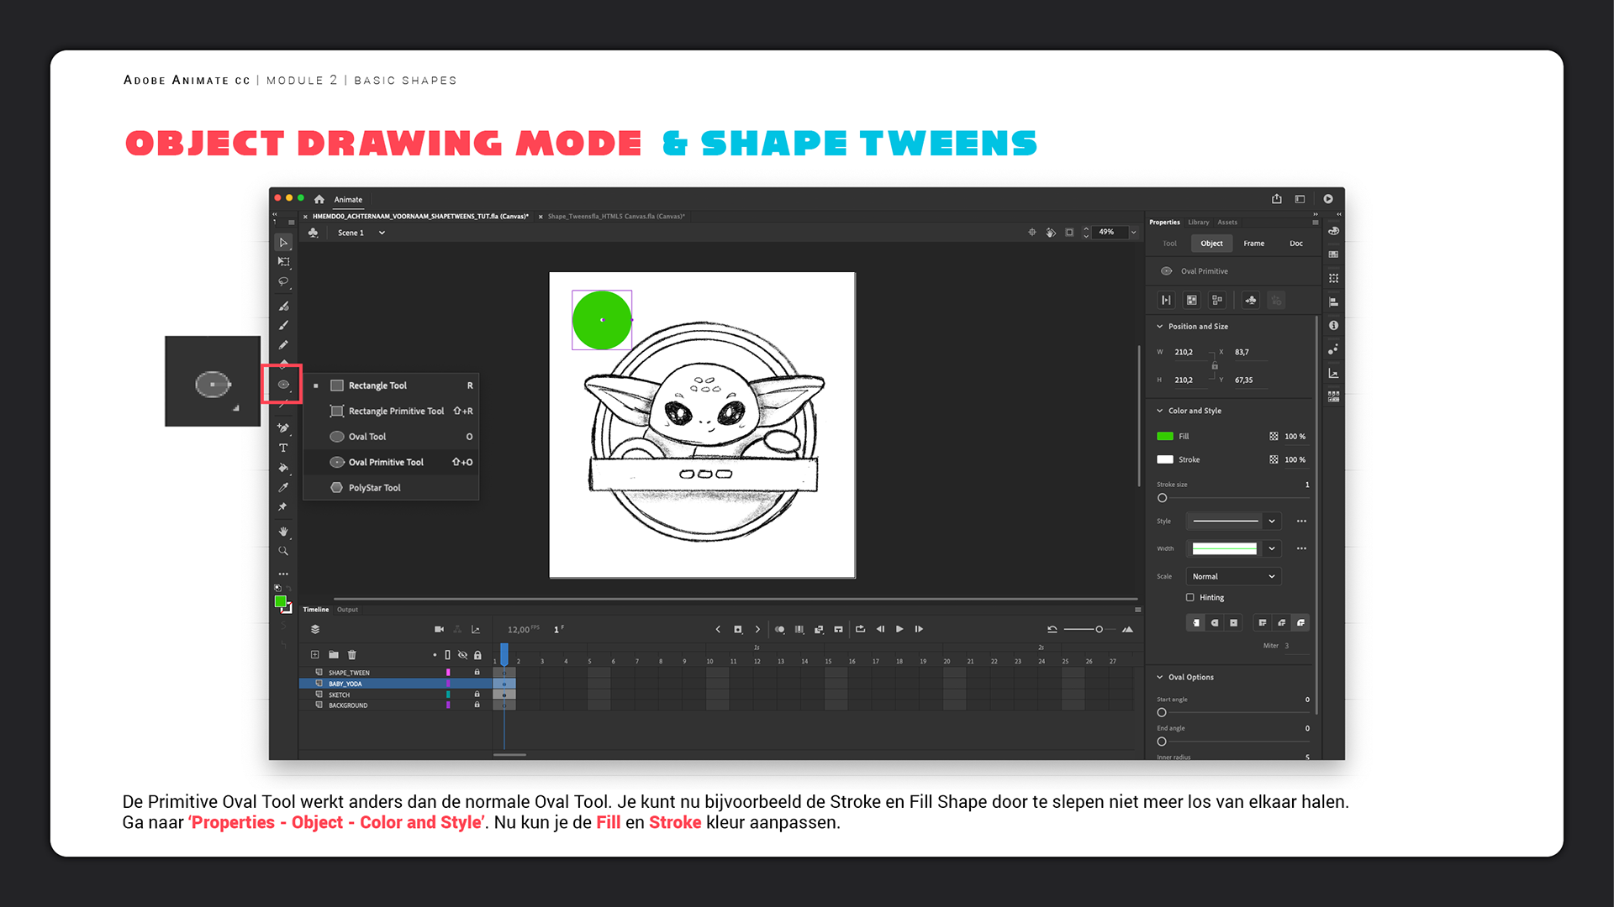The width and height of the screenshot is (1614, 907).
Task: Enable the Hinting checkbox
Action: (1189, 598)
